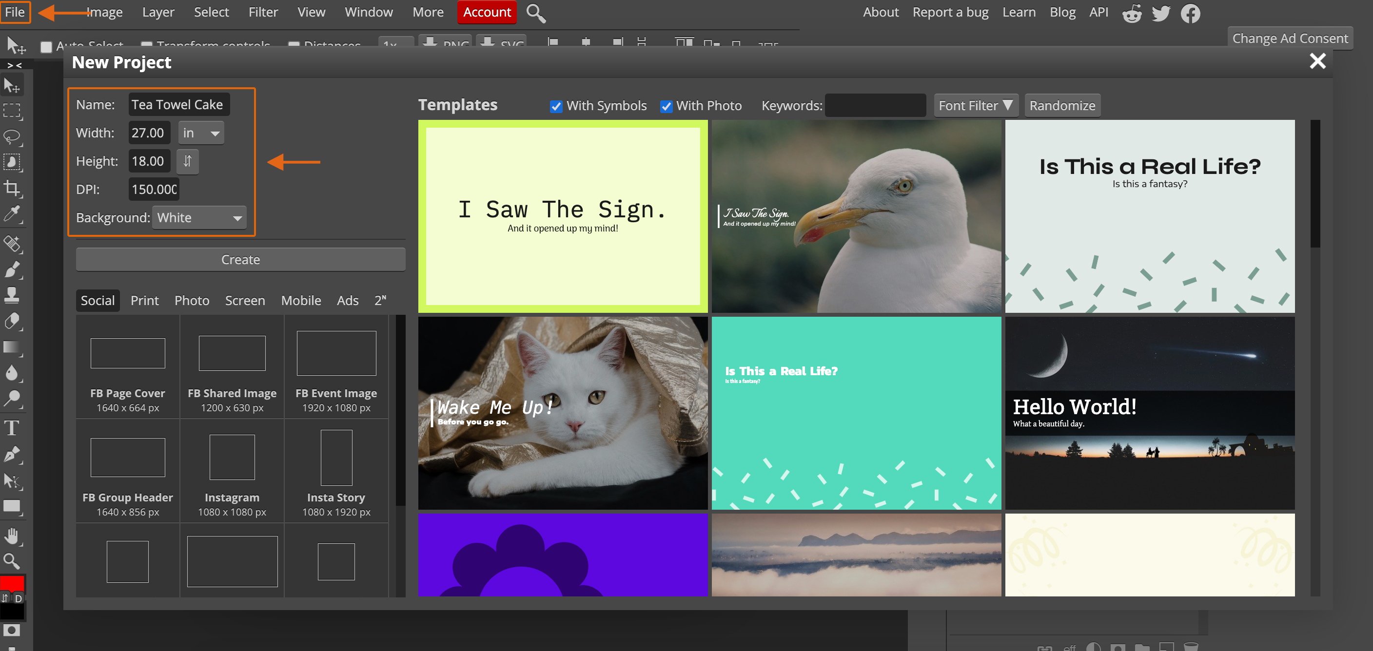
Task: Open the Select menu
Action: pyautogui.click(x=211, y=12)
